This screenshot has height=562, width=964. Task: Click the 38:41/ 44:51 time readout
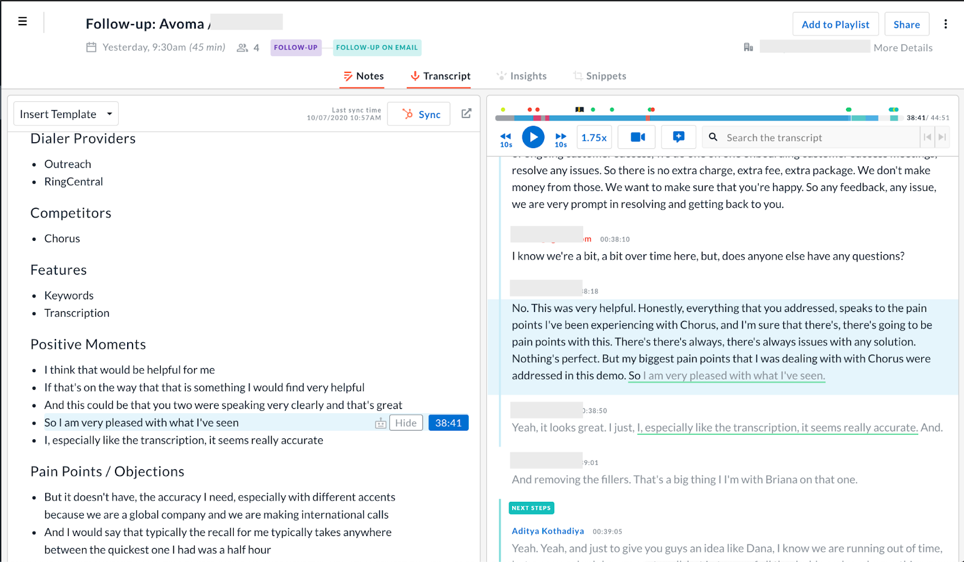point(928,118)
